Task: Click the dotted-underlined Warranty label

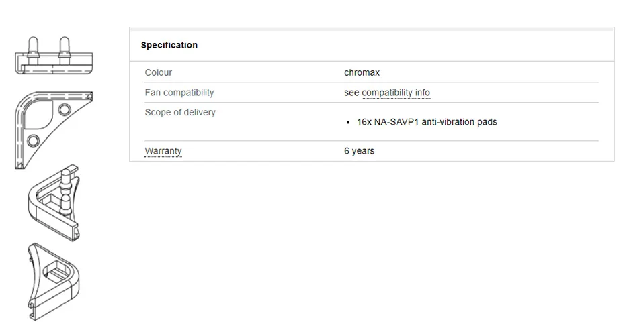Action: [163, 151]
